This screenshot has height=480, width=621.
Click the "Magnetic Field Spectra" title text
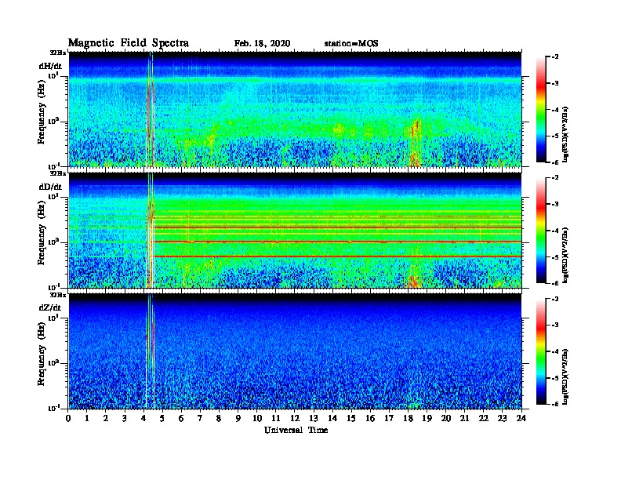pyautogui.click(x=129, y=43)
